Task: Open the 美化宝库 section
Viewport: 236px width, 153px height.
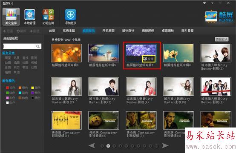Action: tap(11, 17)
